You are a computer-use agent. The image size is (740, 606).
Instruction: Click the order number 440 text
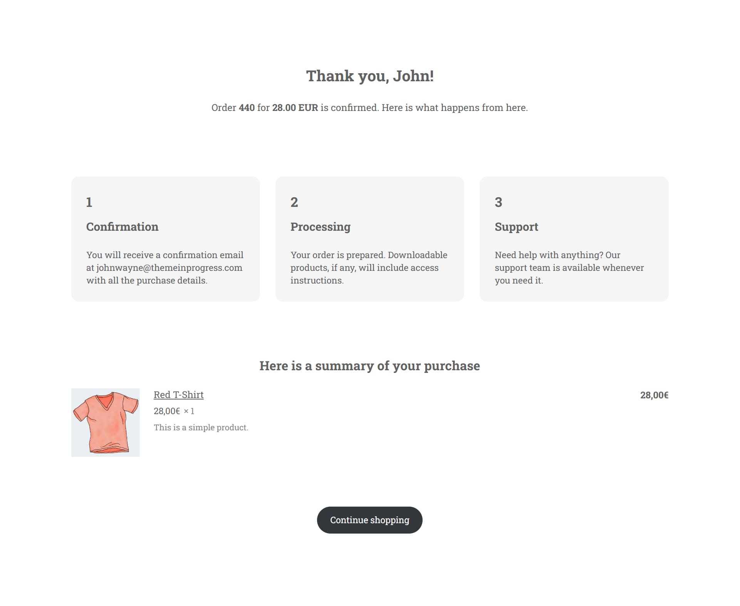click(247, 107)
